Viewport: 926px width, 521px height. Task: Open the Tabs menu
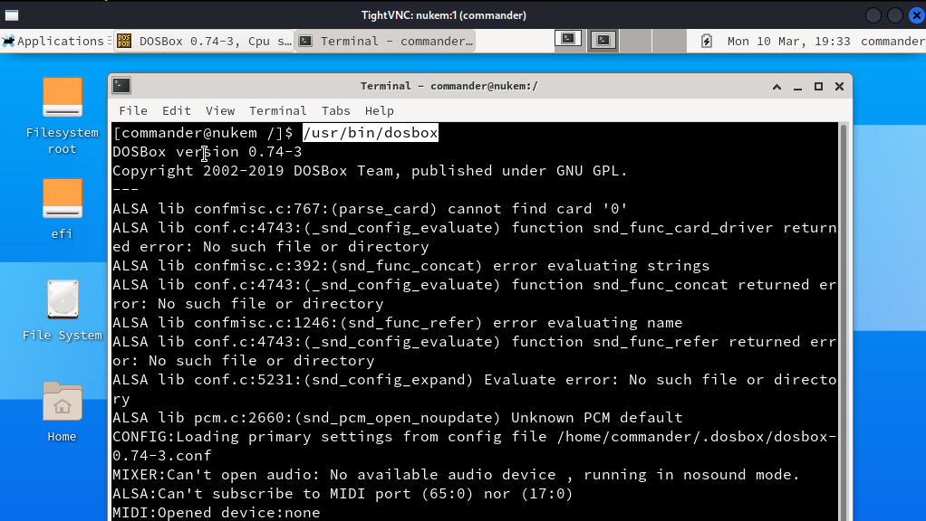pyautogui.click(x=335, y=110)
